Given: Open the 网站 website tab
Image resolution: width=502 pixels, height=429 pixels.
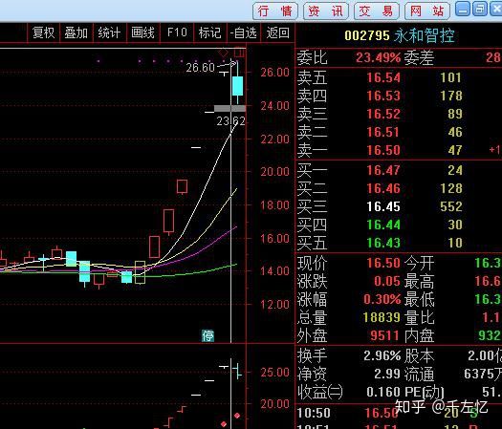Looking at the screenshot, I should (x=426, y=11).
